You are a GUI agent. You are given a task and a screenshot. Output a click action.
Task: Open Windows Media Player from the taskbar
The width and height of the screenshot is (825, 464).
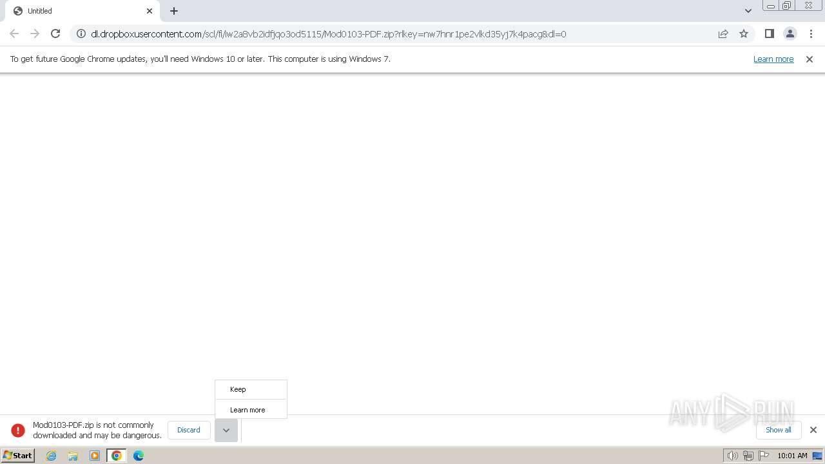[x=95, y=456]
